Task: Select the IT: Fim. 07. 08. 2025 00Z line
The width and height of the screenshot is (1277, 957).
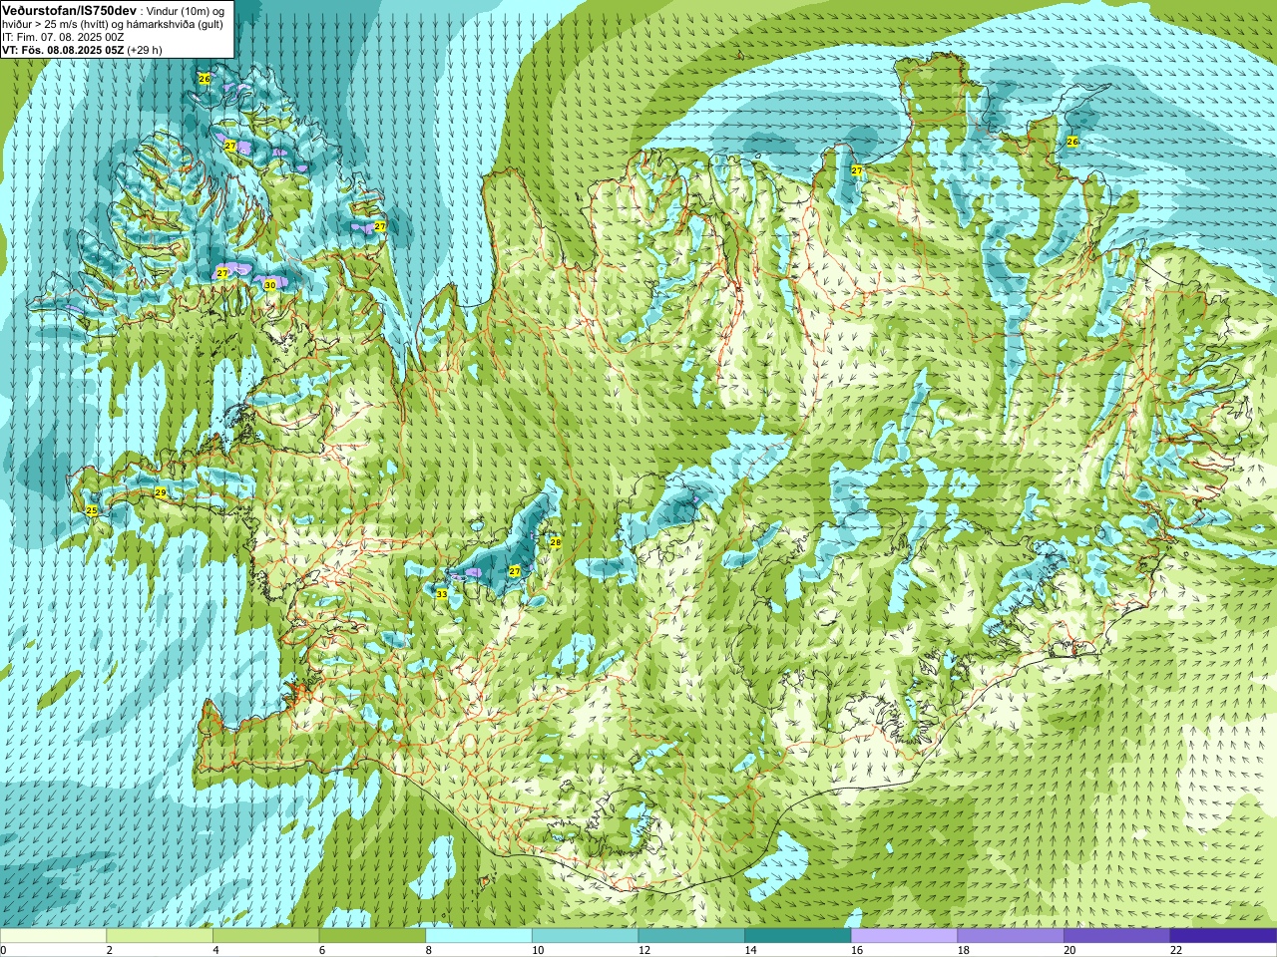Action: 63,37
